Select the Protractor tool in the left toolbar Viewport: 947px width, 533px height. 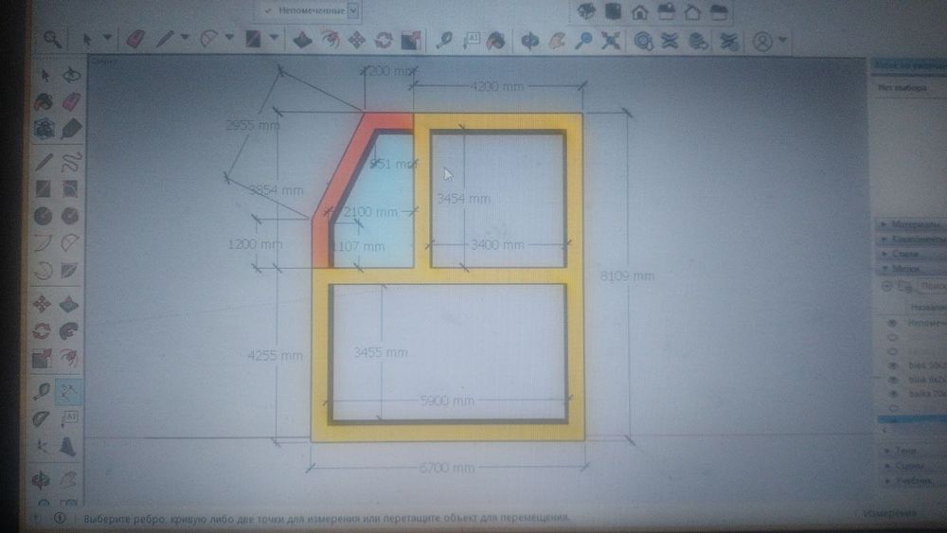(41, 418)
